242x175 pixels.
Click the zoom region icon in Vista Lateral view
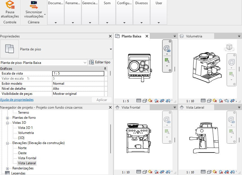(231, 131)
